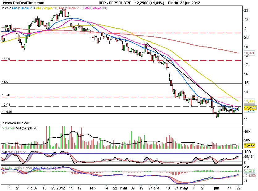Click the abr marker on time axis
Viewport: 258px width, 191px height.
click(x=156, y=188)
